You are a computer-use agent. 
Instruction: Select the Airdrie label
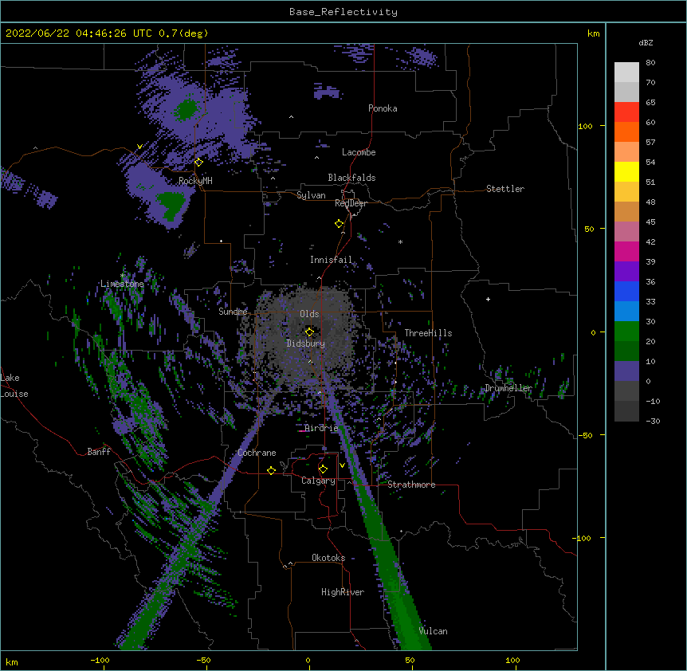pyautogui.click(x=321, y=428)
